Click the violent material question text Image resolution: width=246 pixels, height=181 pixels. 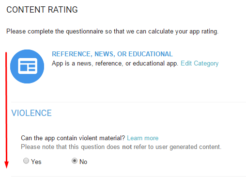[73, 138]
